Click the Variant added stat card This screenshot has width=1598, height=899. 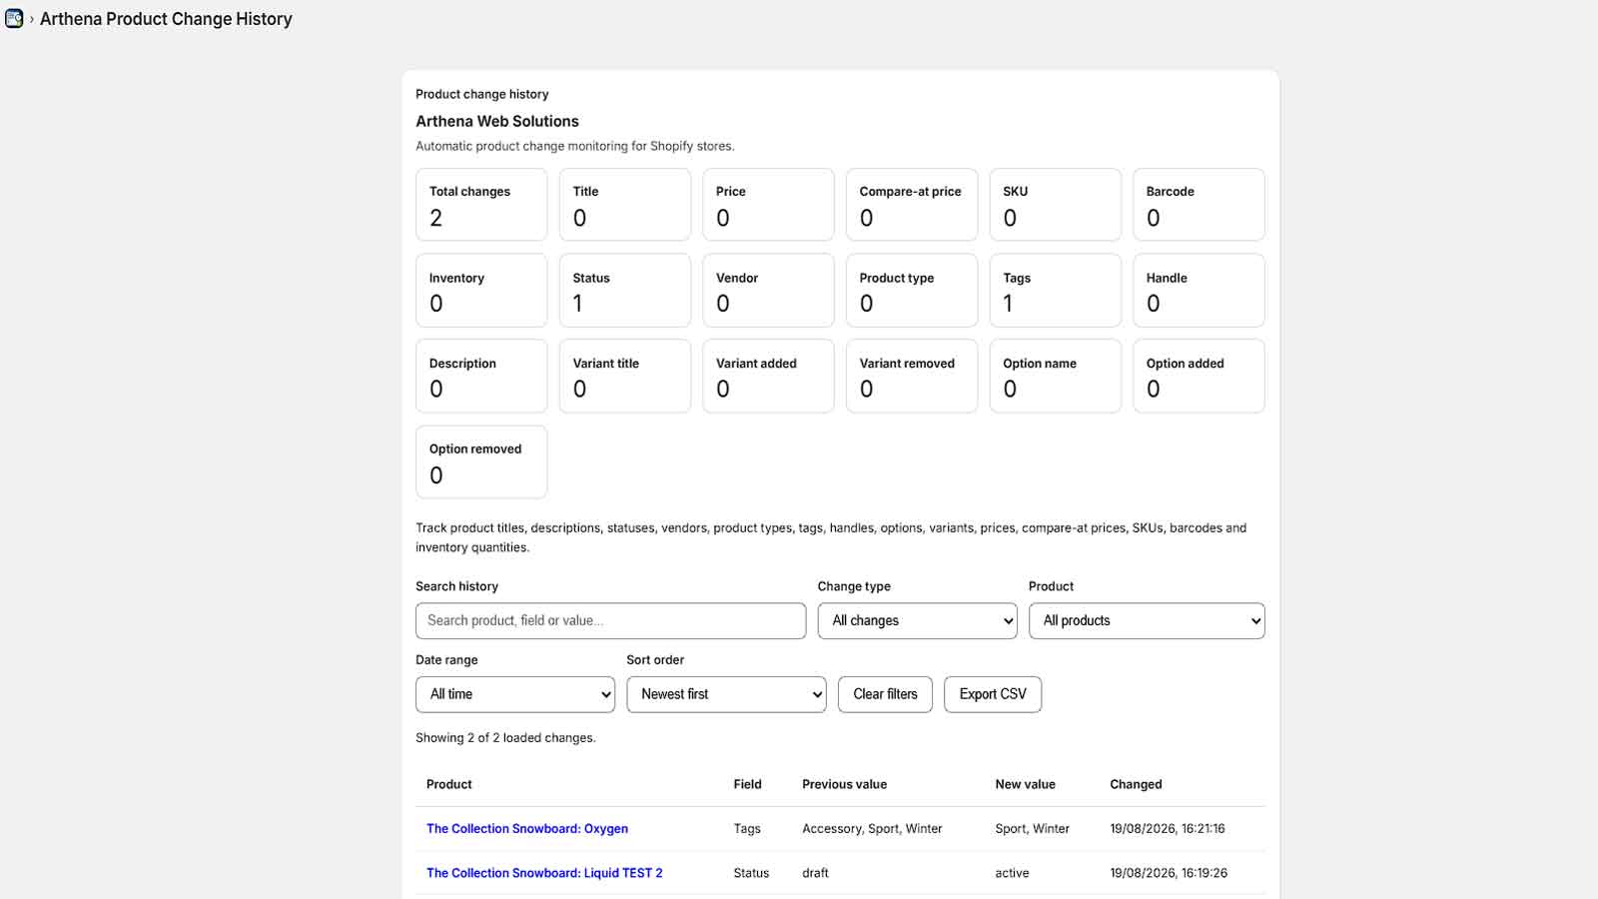[x=768, y=377]
